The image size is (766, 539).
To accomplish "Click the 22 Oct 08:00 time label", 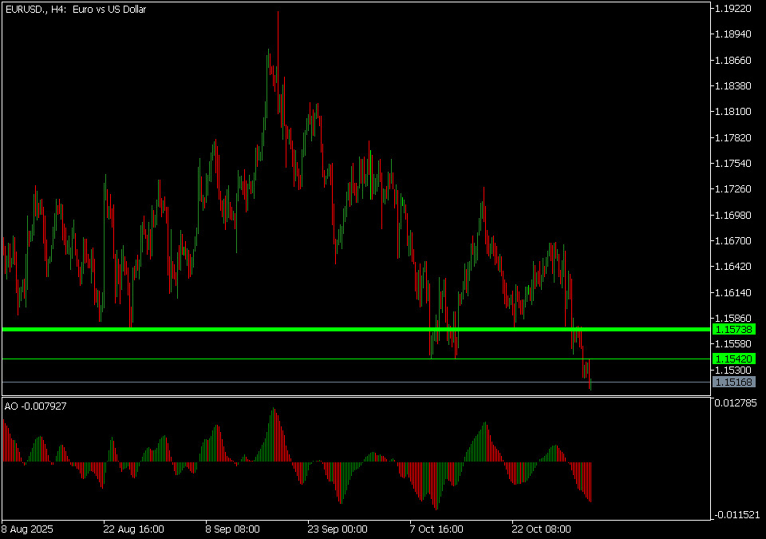I will 543,529.
